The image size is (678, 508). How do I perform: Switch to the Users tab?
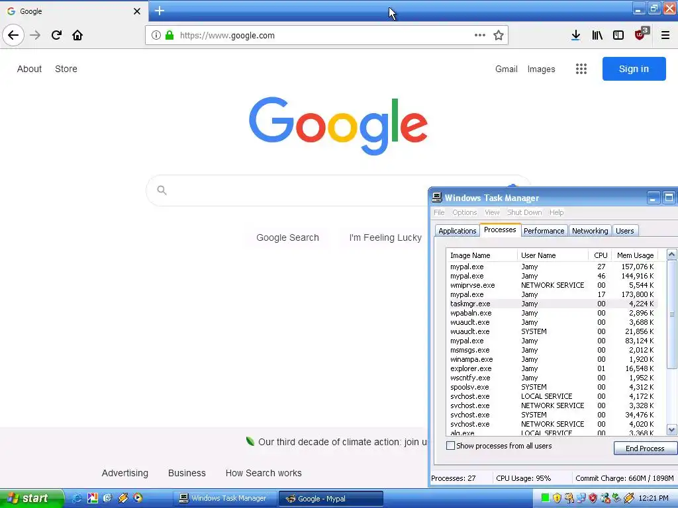pos(624,231)
